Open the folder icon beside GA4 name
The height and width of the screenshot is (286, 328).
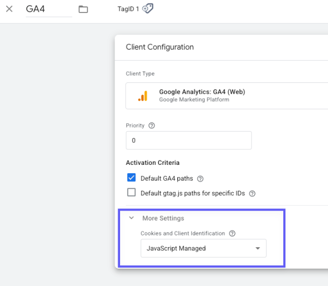(x=83, y=9)
